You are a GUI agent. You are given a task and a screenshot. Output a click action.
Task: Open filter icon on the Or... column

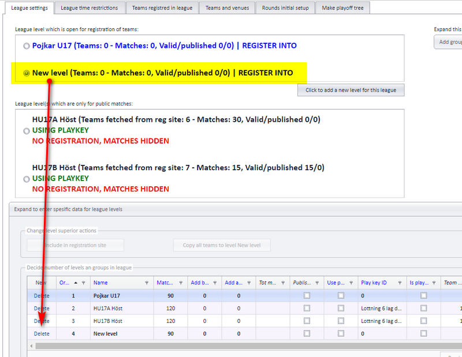84,283
